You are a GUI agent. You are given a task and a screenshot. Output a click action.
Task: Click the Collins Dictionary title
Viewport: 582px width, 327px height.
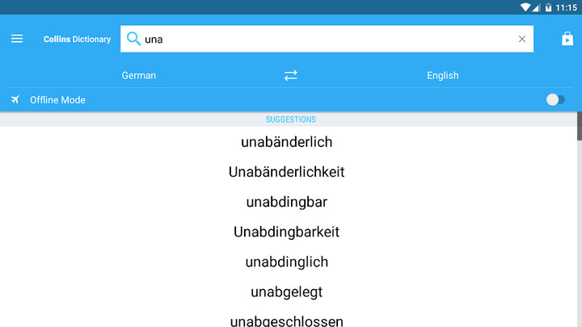pos(77,39)
